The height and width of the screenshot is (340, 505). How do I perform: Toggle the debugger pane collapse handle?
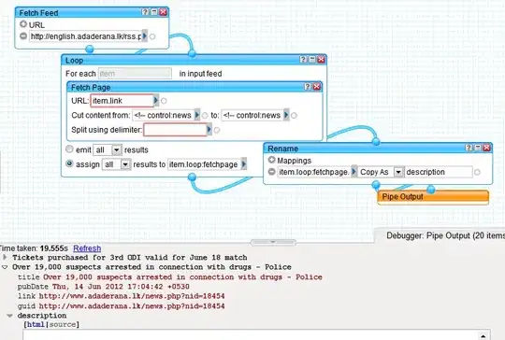click(x=273, y=242)
